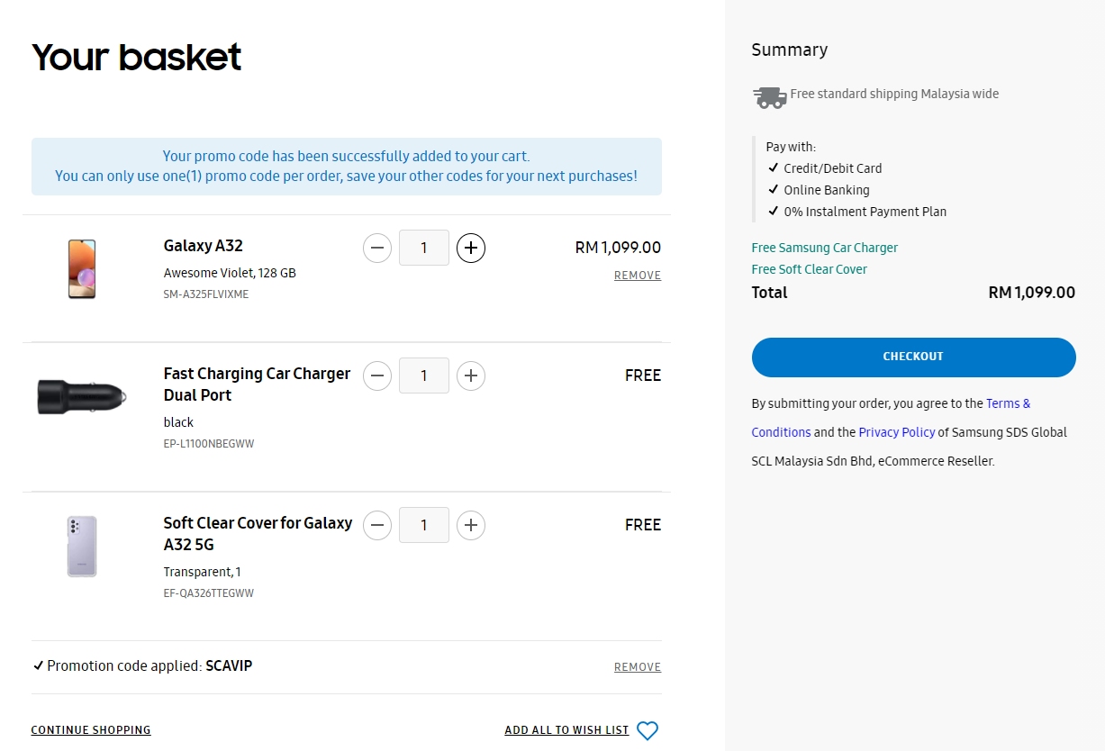
Task: Open the Privacy Policy link
Action: coord(896,432)
